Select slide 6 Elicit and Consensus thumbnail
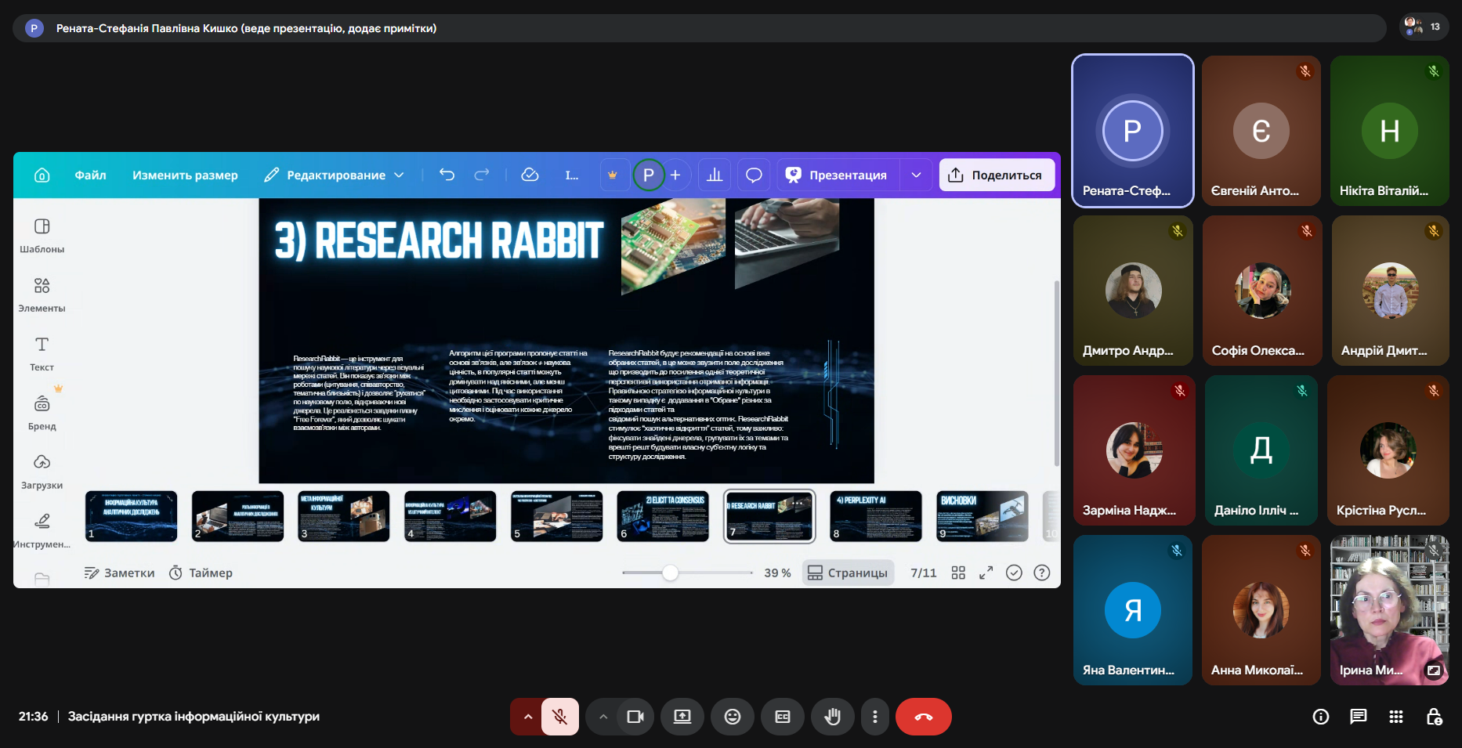This screenshot has height=748, width=1462. (663, 516)
